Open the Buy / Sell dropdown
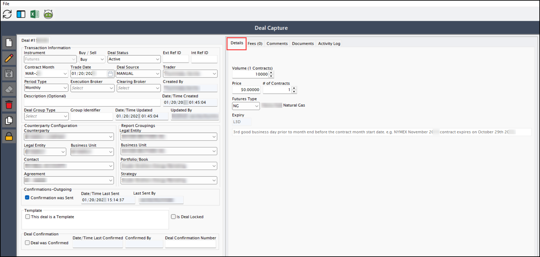The height and width of the screenshot is (257, 540). tap(92, 59)
